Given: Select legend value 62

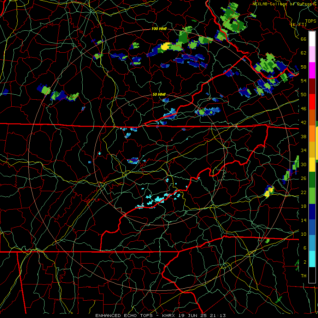Looking at the screenshot, I should pos(304,53).
